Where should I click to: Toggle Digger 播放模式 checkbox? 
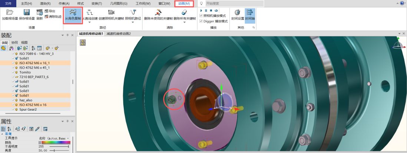pos(201,21)
